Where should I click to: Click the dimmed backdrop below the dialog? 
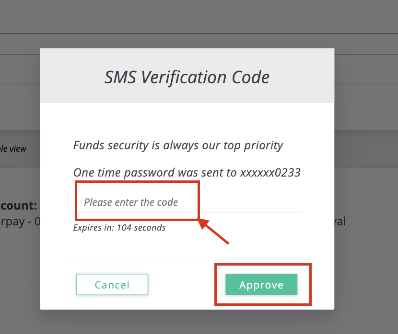pos(199,322)
